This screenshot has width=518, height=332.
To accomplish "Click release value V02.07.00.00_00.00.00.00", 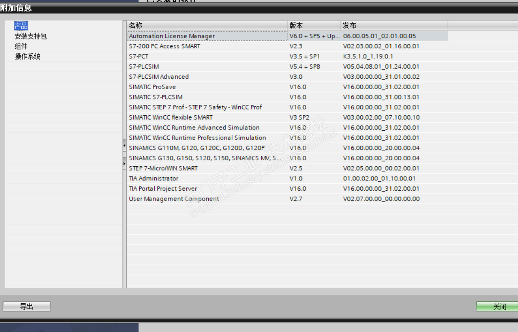I will [381, 199].
